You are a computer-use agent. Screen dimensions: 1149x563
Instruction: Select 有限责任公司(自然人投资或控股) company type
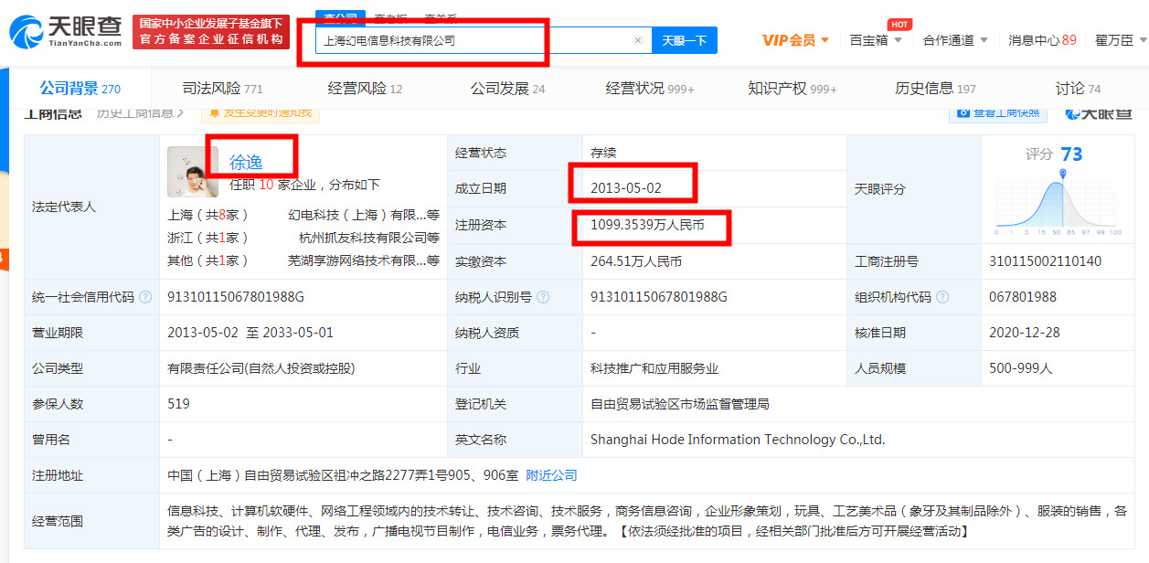[x=261, y=368]
